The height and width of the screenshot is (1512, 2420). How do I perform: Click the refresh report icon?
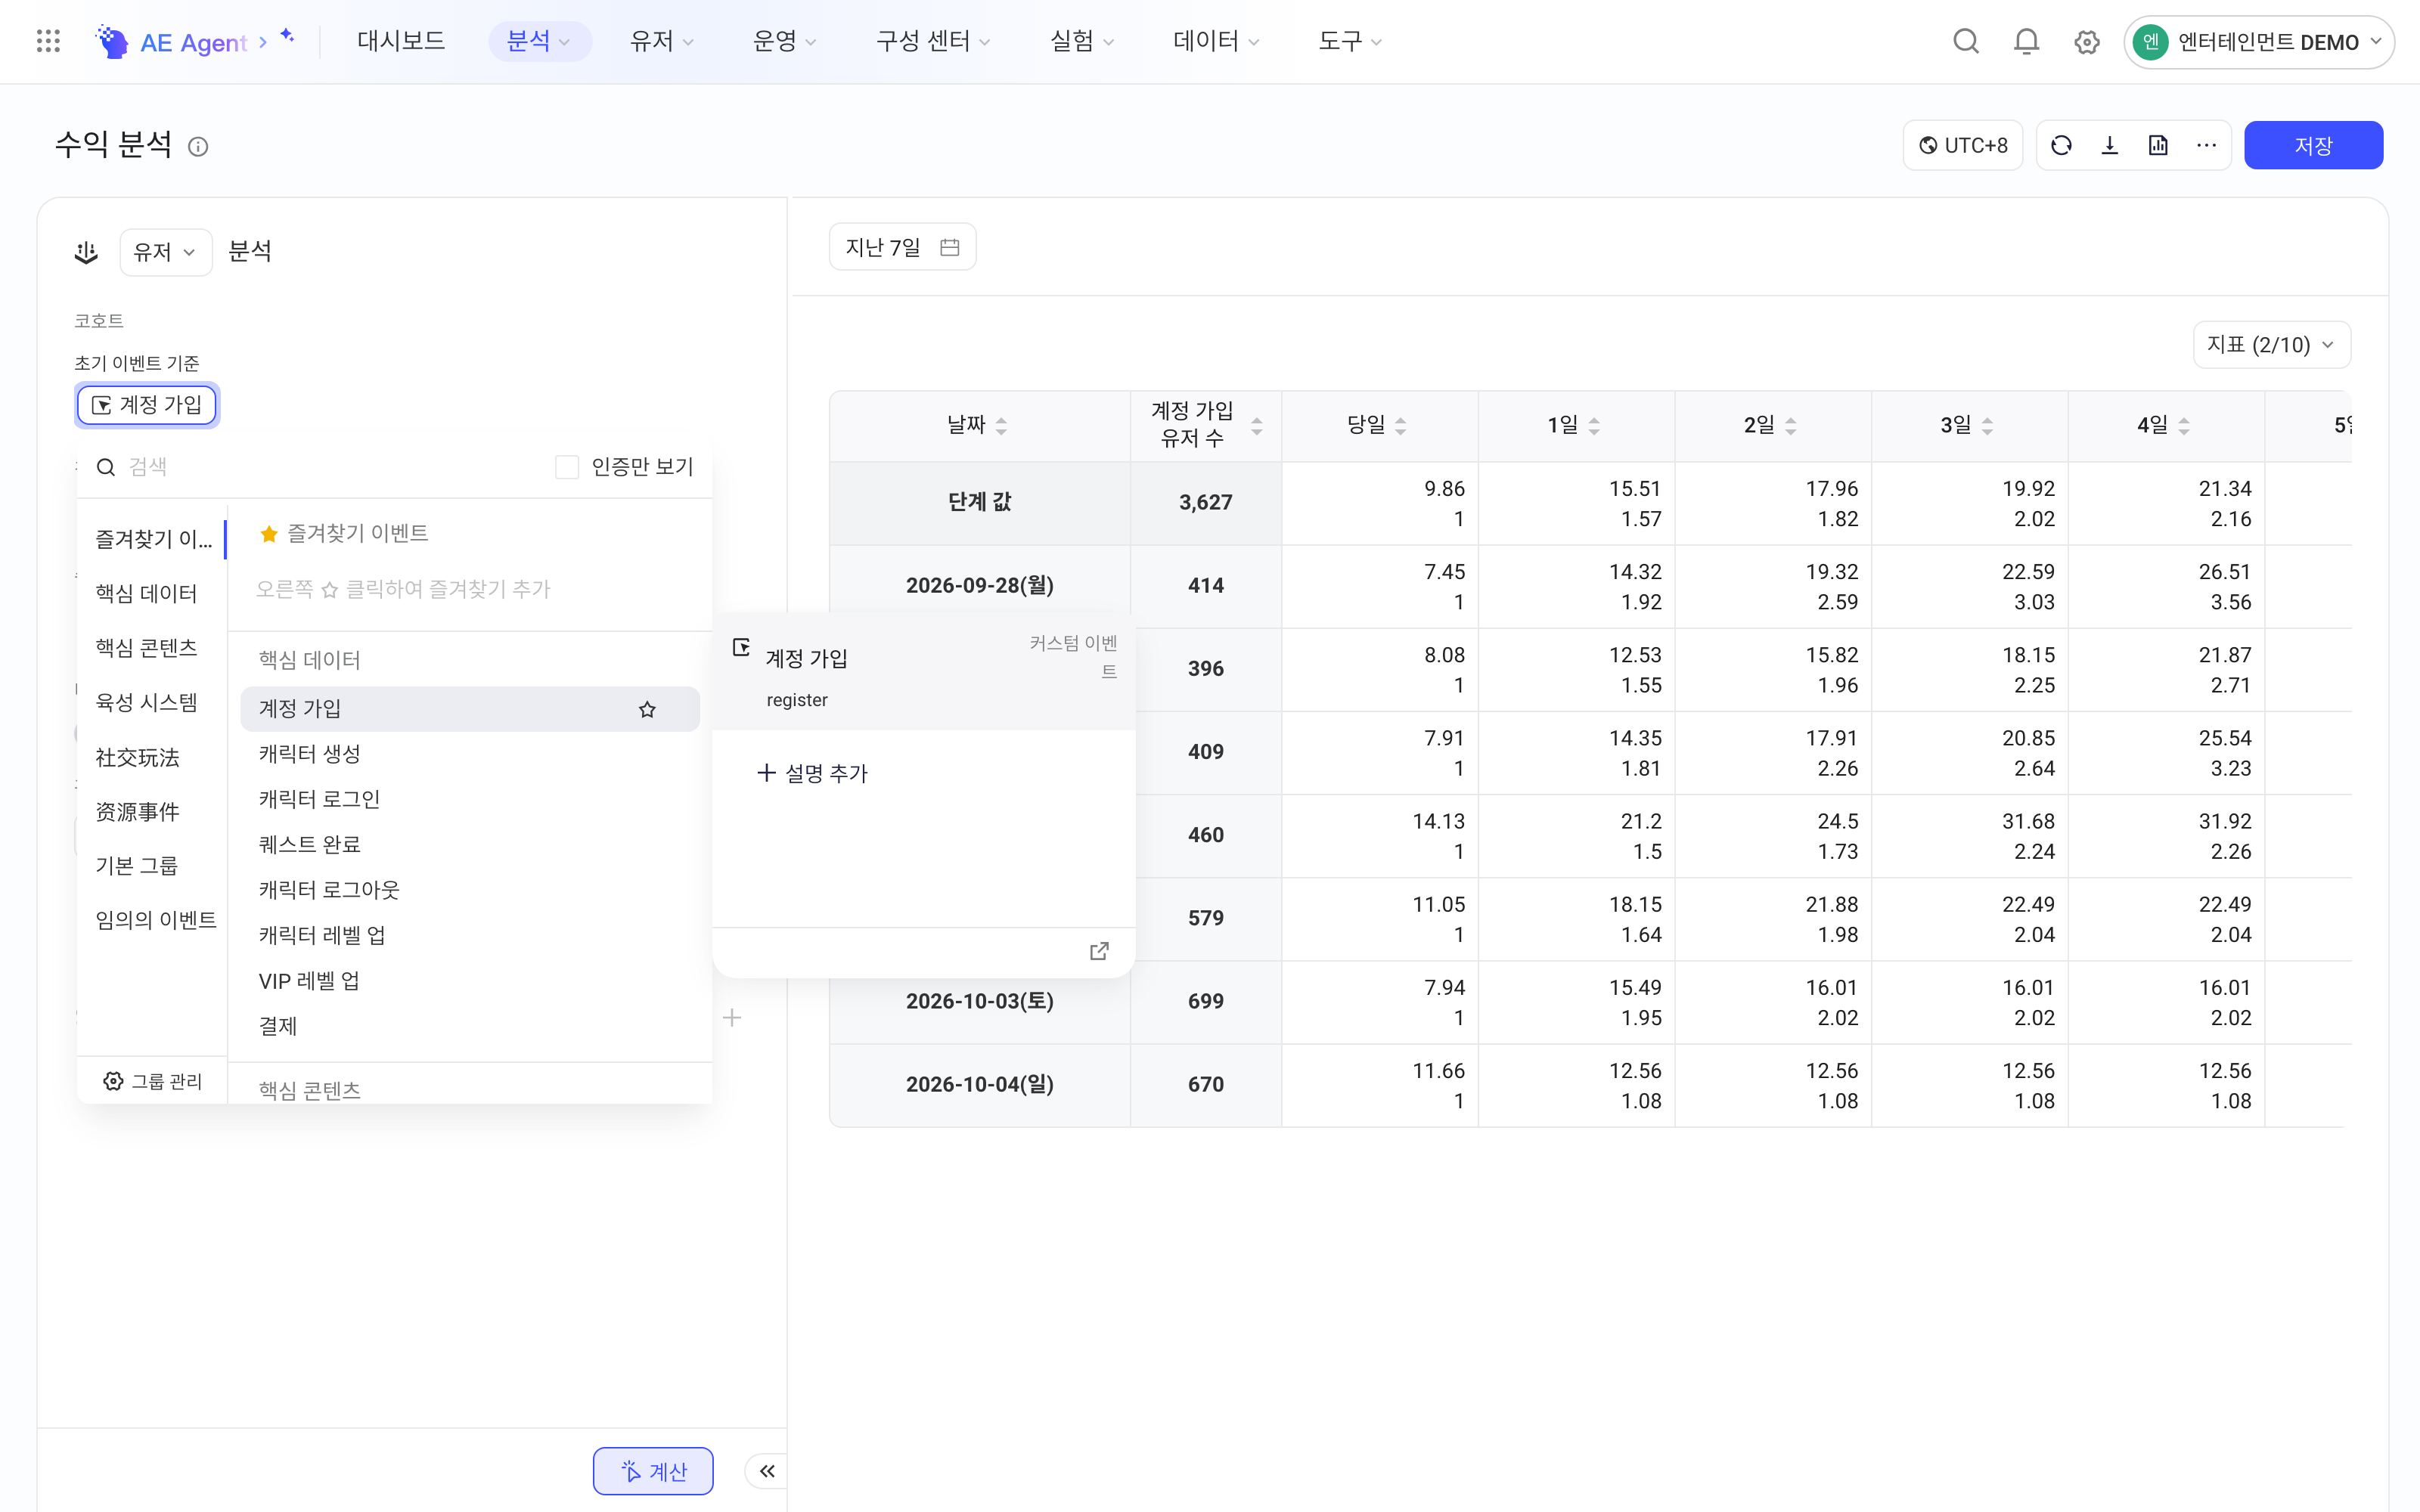[x=2061, y=145]
